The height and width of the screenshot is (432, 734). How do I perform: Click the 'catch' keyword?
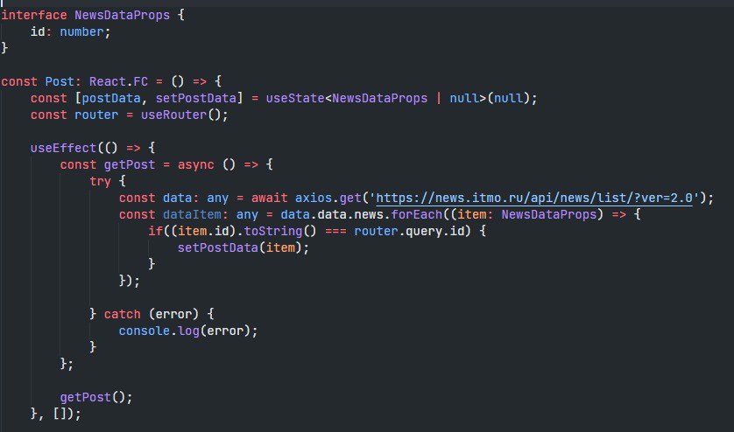point(122,314)
